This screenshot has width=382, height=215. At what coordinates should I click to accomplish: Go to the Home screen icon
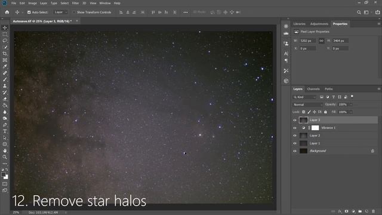click(x=7, y=12)
